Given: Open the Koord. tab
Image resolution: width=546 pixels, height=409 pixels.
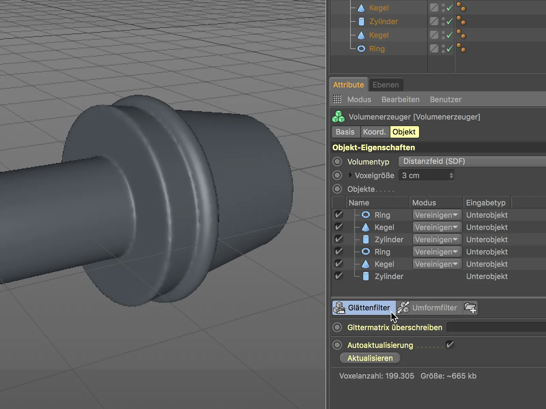Looking at the screenshot, I should [x=374, y=132].
